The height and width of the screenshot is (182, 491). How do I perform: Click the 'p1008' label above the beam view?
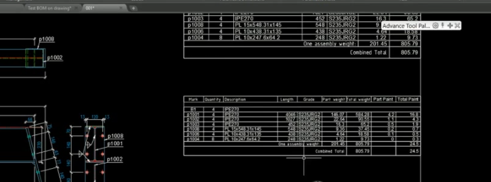[46, 40]
